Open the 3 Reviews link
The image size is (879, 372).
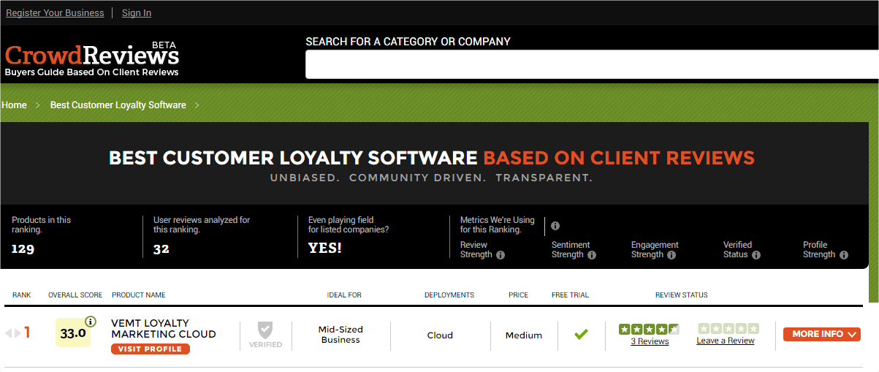(x=650, y=341)
